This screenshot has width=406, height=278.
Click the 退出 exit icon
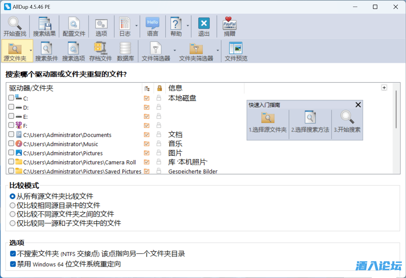click(x=204, y=26)
